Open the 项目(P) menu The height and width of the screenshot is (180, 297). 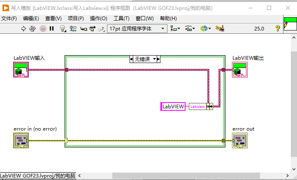coord(76,19)
